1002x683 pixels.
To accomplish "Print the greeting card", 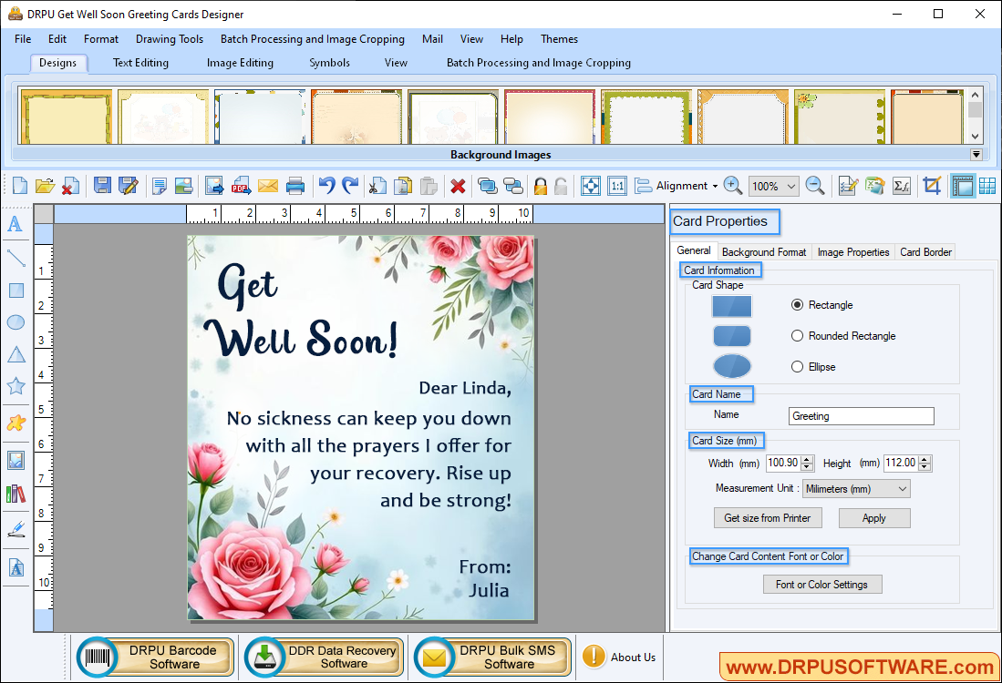I will (x=295, y=186).
